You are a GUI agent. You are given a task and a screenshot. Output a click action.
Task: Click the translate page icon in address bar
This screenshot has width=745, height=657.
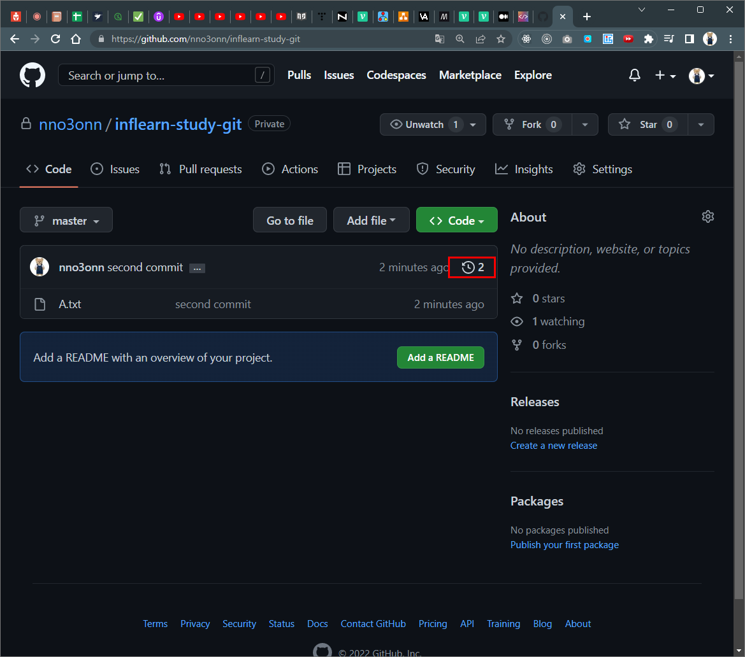440,39
